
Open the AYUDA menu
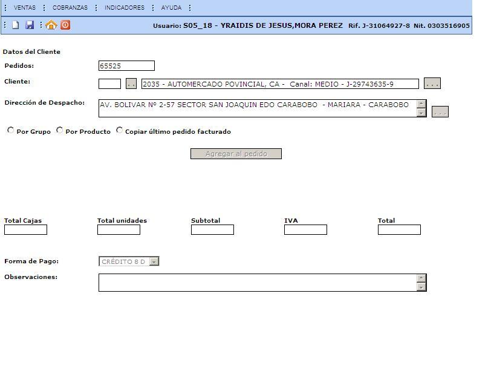point(171,7)
